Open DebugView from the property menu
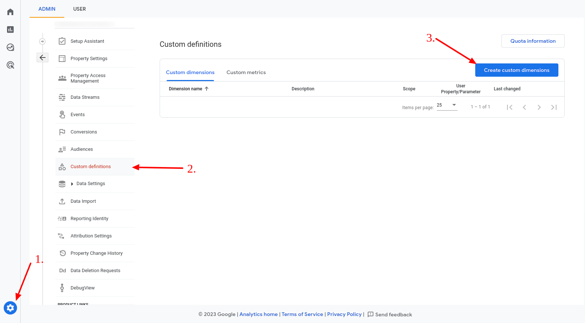 pyautogui.click(x=82, y=288)
